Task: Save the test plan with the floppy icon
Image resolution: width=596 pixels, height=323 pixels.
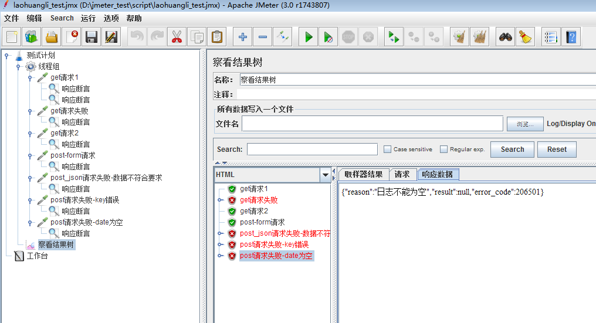Action: (92, 37)
